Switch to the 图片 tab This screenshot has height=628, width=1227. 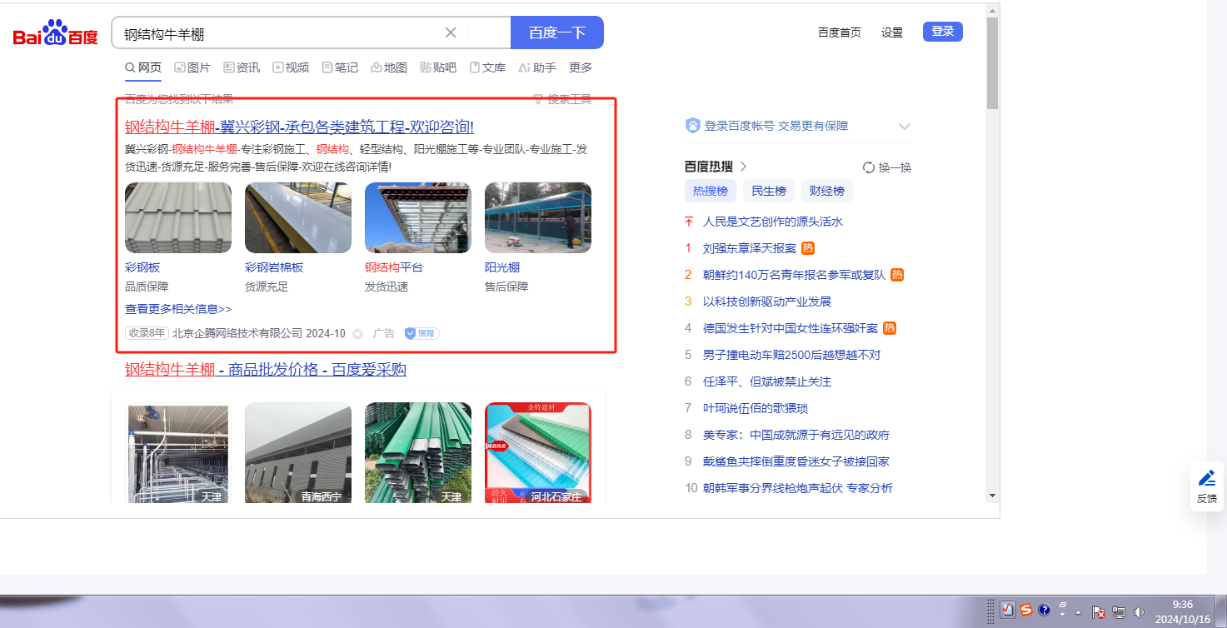[192, 67]
